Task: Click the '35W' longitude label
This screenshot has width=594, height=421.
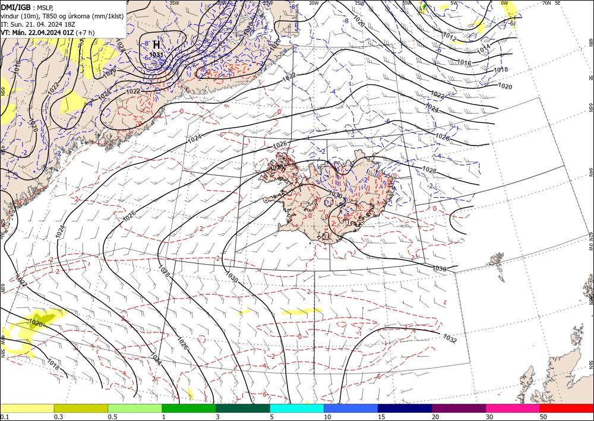Action: click(174, 3)
